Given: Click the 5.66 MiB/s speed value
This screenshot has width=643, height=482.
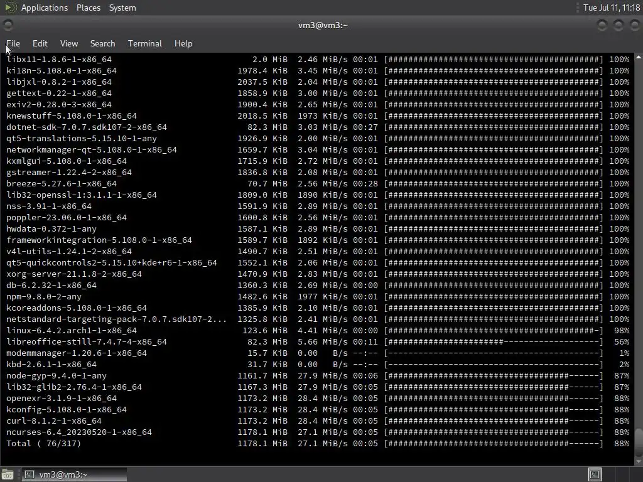Looking at the screenshot, I should pyautogui.click(x=323, y=342).
